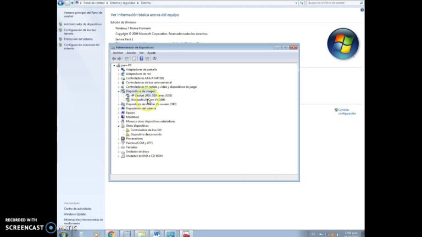Click the Back arrow in Device Manager toolbar
The height and width of the screenshot is (237, 422).
[x=114, y=58]
